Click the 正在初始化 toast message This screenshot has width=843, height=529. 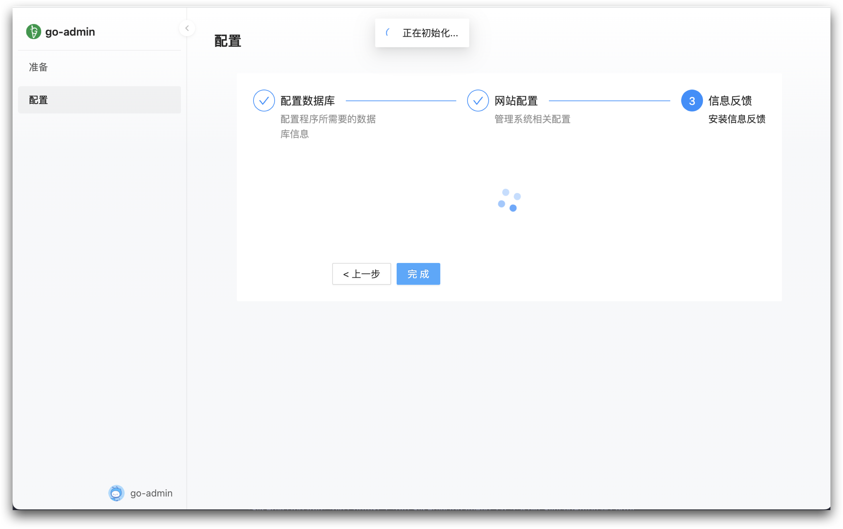[430, 33]
